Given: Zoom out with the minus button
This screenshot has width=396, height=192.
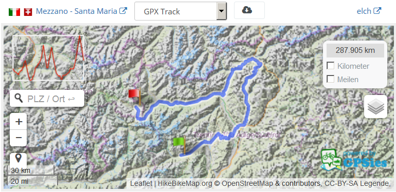Looking at the screenshot, I should click(19, 138).
